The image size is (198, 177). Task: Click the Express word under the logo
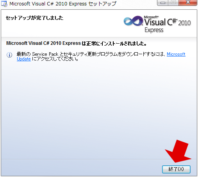(x=154, y=30)
